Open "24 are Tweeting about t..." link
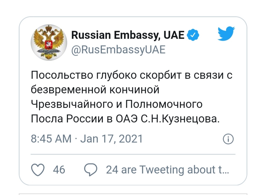This screenshot has height=195, width=263. pos(166,169)
